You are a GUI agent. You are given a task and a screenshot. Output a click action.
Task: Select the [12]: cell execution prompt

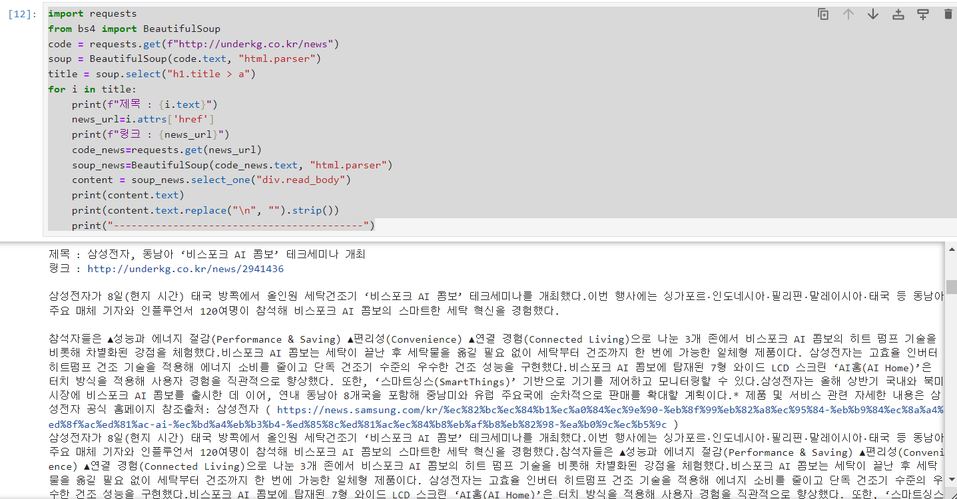point(23,14)
